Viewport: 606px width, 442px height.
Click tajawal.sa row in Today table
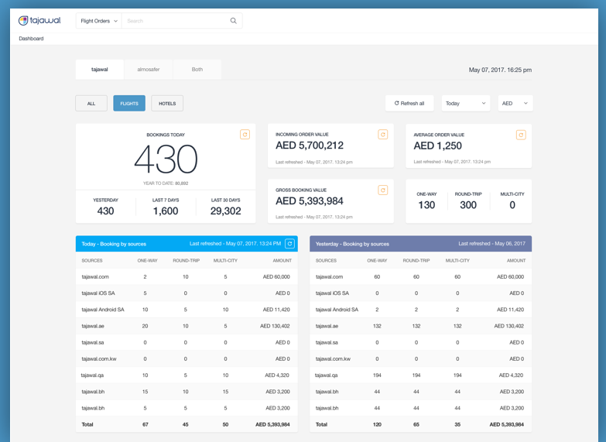click(x=187, y=342)
